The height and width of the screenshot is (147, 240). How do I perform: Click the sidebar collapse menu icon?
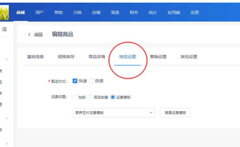4,29
